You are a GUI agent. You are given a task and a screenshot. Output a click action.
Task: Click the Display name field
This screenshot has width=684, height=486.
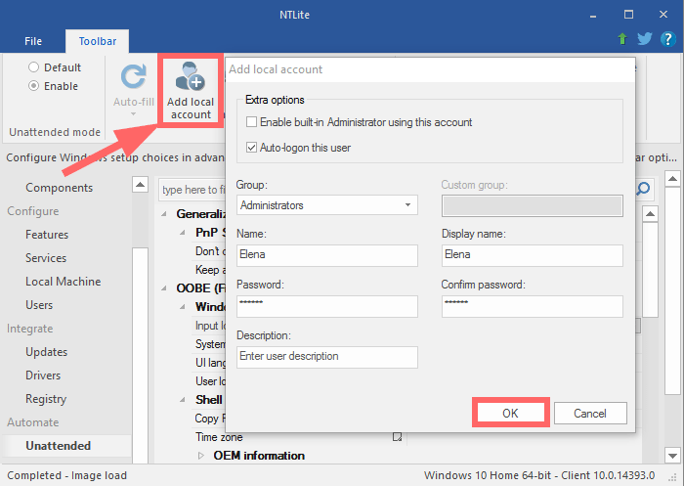pos(533,255)
